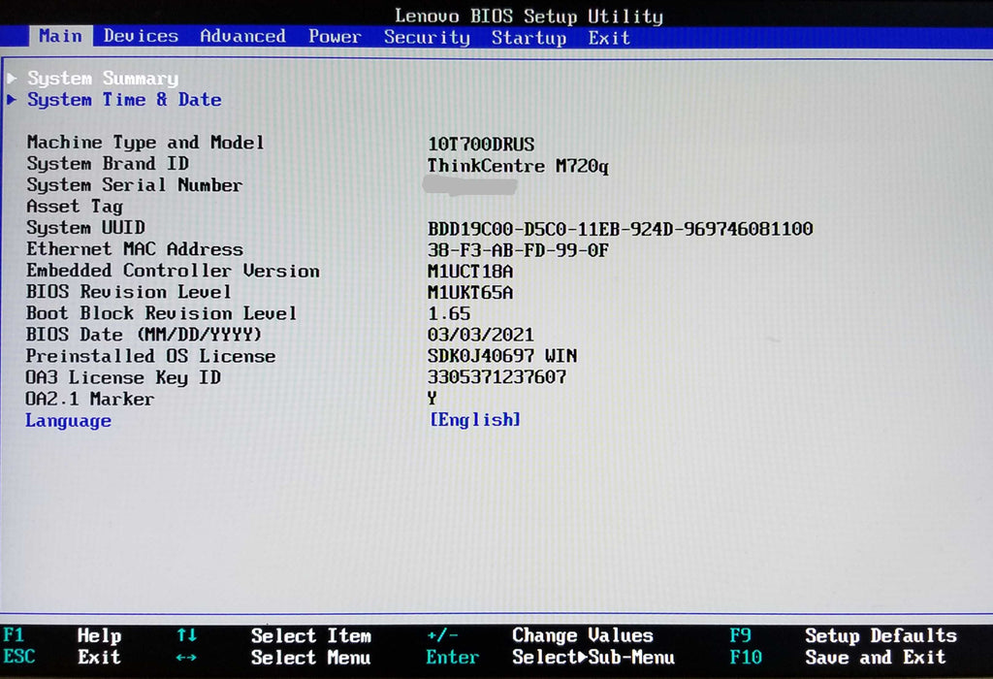Image resolution: width=993 pixels, height=679 pixels.
Task: Change the [English] language value
Action: pos(475,419)
